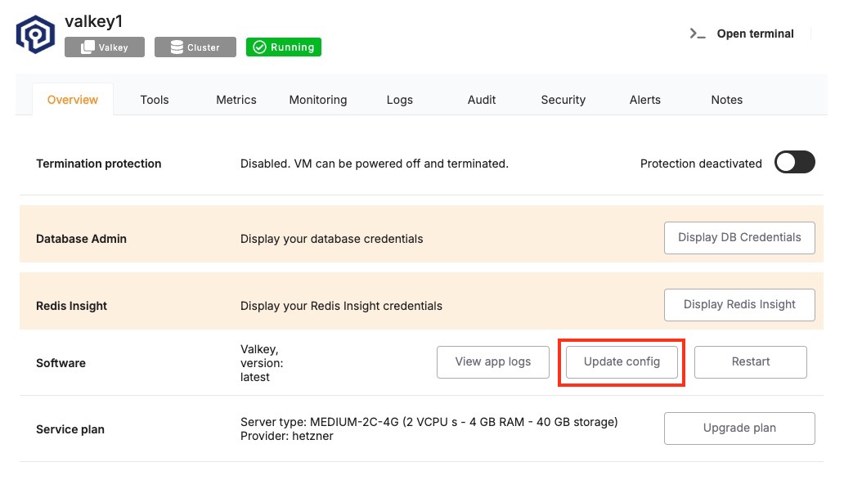The width and height of the screenshot is (844, 489).
Task: View the Logs tab
Action: coord(399,100)
